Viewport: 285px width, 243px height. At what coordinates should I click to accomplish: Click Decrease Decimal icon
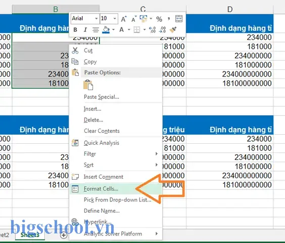coord(162,29)
